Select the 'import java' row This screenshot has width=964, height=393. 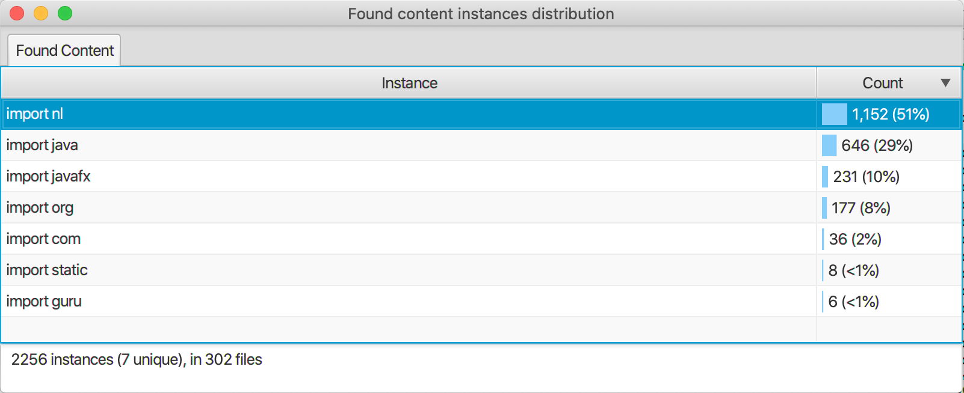tap(481, 145)
